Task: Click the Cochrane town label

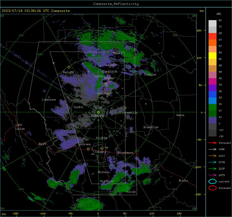Action: click(x=84, y=144)
